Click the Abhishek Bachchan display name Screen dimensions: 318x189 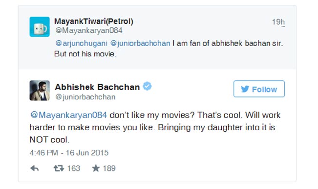click(97, 87)
